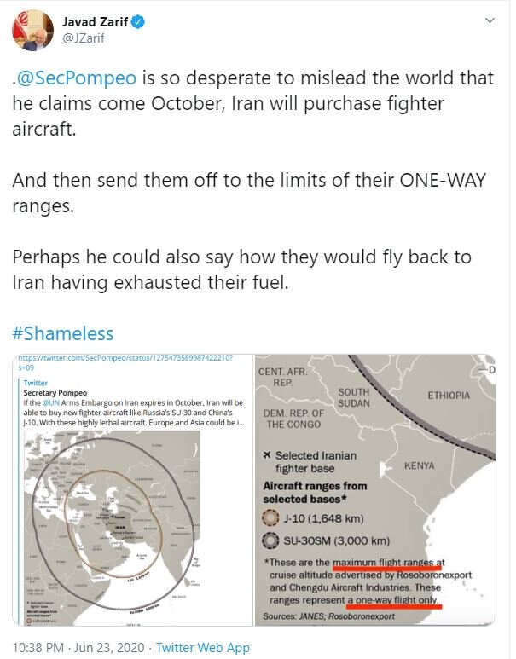Viewport: 516px width, 659px height.
Task: Click the J-10 range circle legend icon
Action: (x=270, y=517)
